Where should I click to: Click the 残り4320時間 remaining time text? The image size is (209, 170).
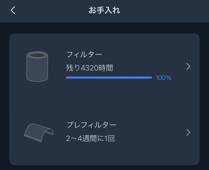tap(89, 68)
